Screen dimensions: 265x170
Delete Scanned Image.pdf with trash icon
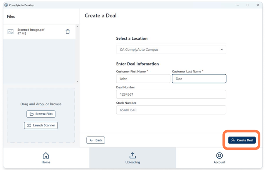click(67, 32)
